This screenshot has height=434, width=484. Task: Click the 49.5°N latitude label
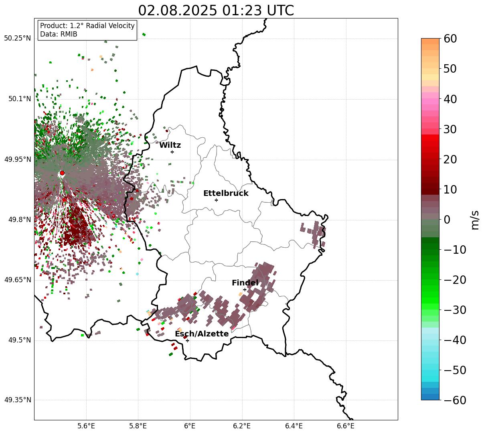19,340
